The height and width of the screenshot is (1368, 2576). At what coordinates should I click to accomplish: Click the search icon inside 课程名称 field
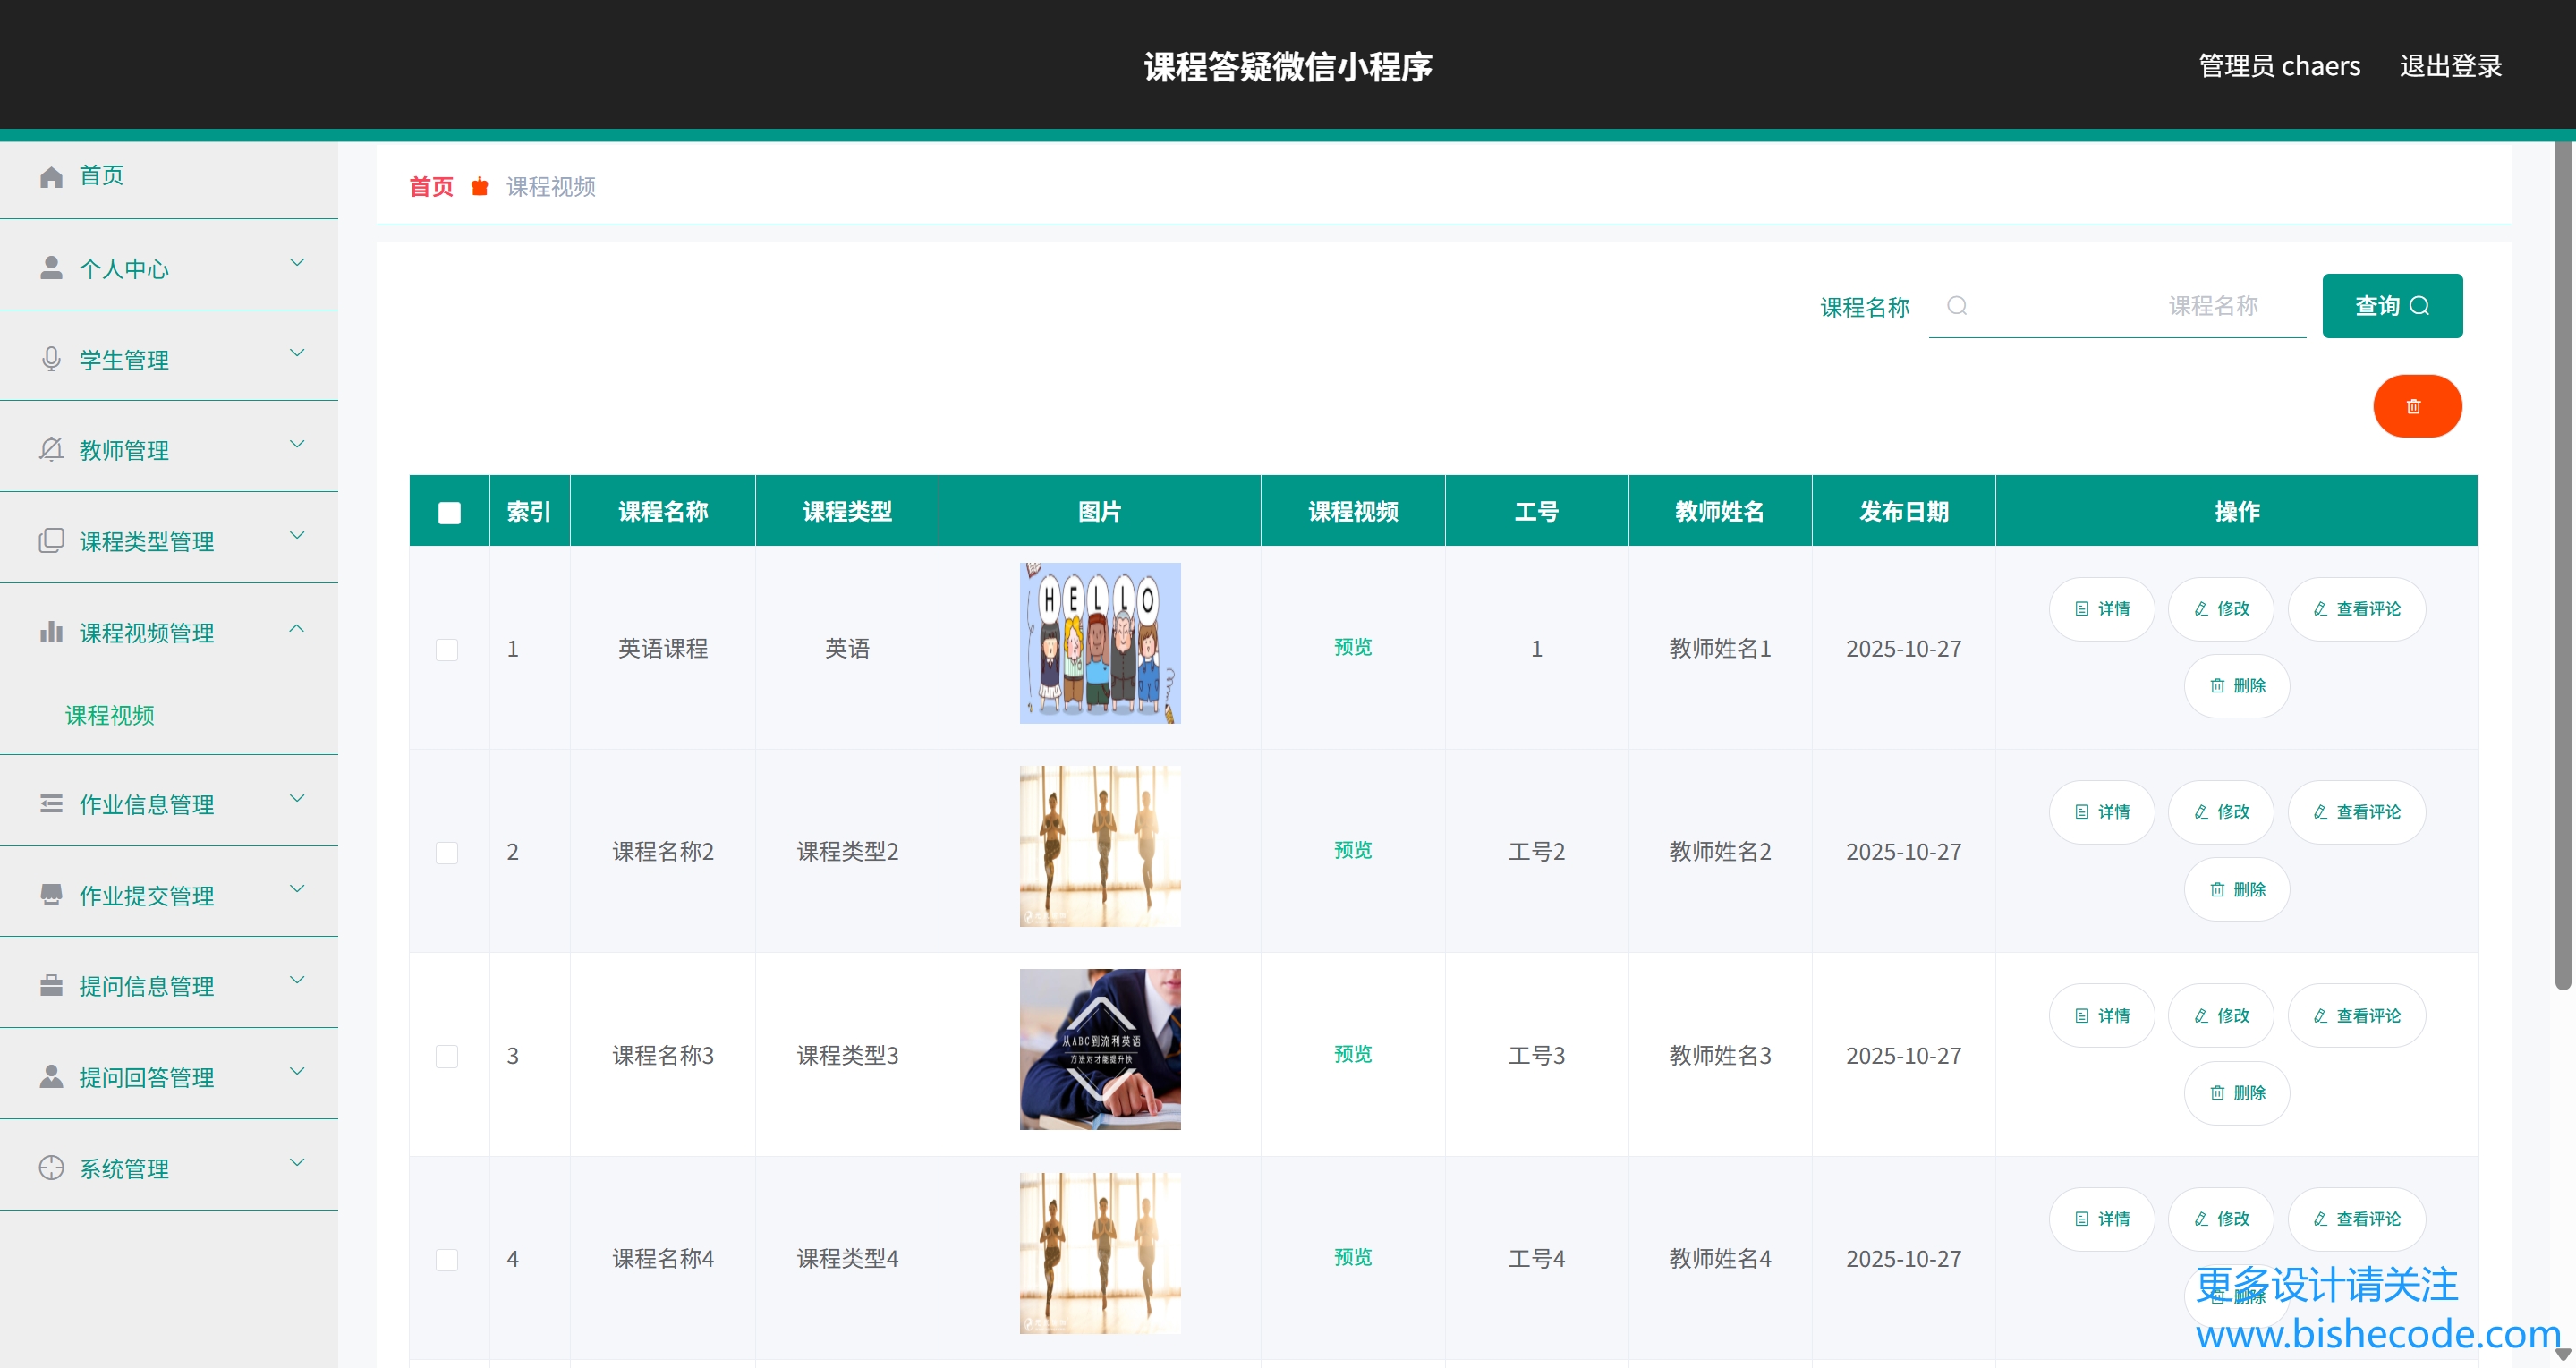[x=1956, y=306]
